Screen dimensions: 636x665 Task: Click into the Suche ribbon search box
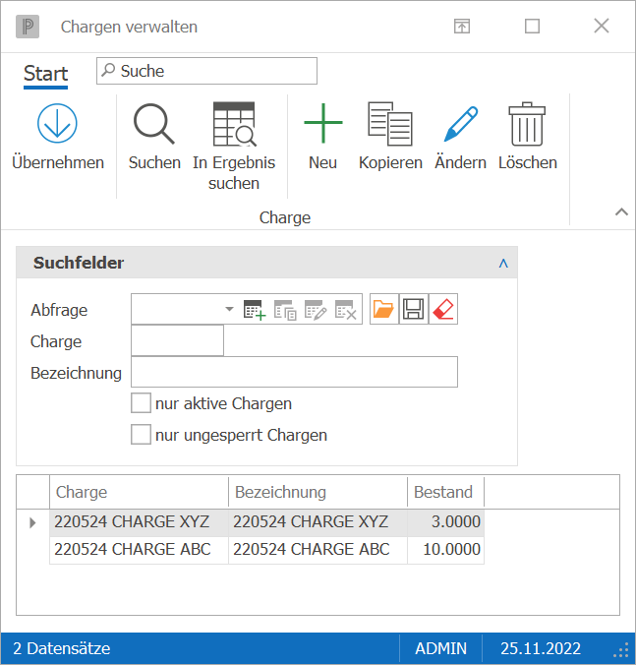[x=206, y=71]
